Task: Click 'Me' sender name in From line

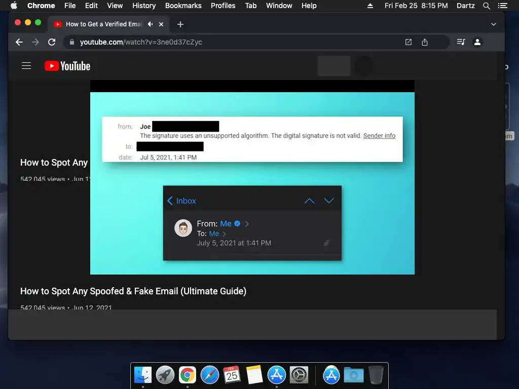Action: [226, 223]
